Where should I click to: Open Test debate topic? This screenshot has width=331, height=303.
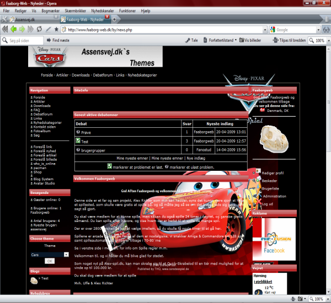click(x=84, y=142)
